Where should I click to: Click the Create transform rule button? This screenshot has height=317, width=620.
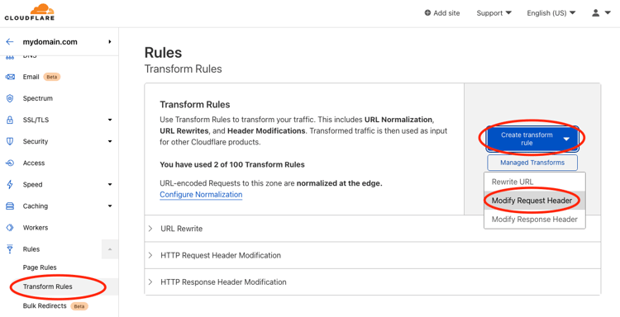tap(532, 139)
